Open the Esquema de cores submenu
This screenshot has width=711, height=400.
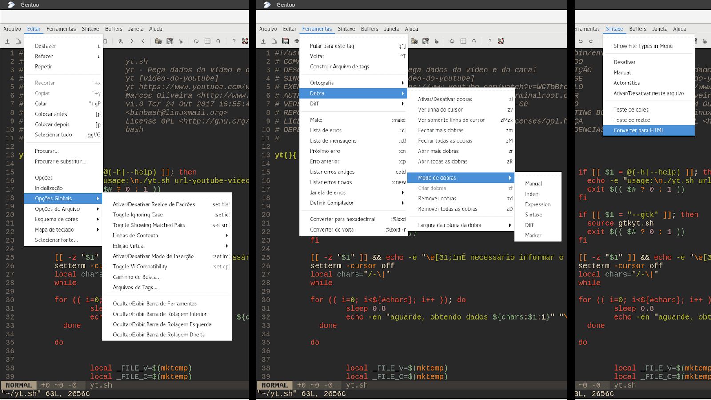pyautogui.click(x=57, y=219)
